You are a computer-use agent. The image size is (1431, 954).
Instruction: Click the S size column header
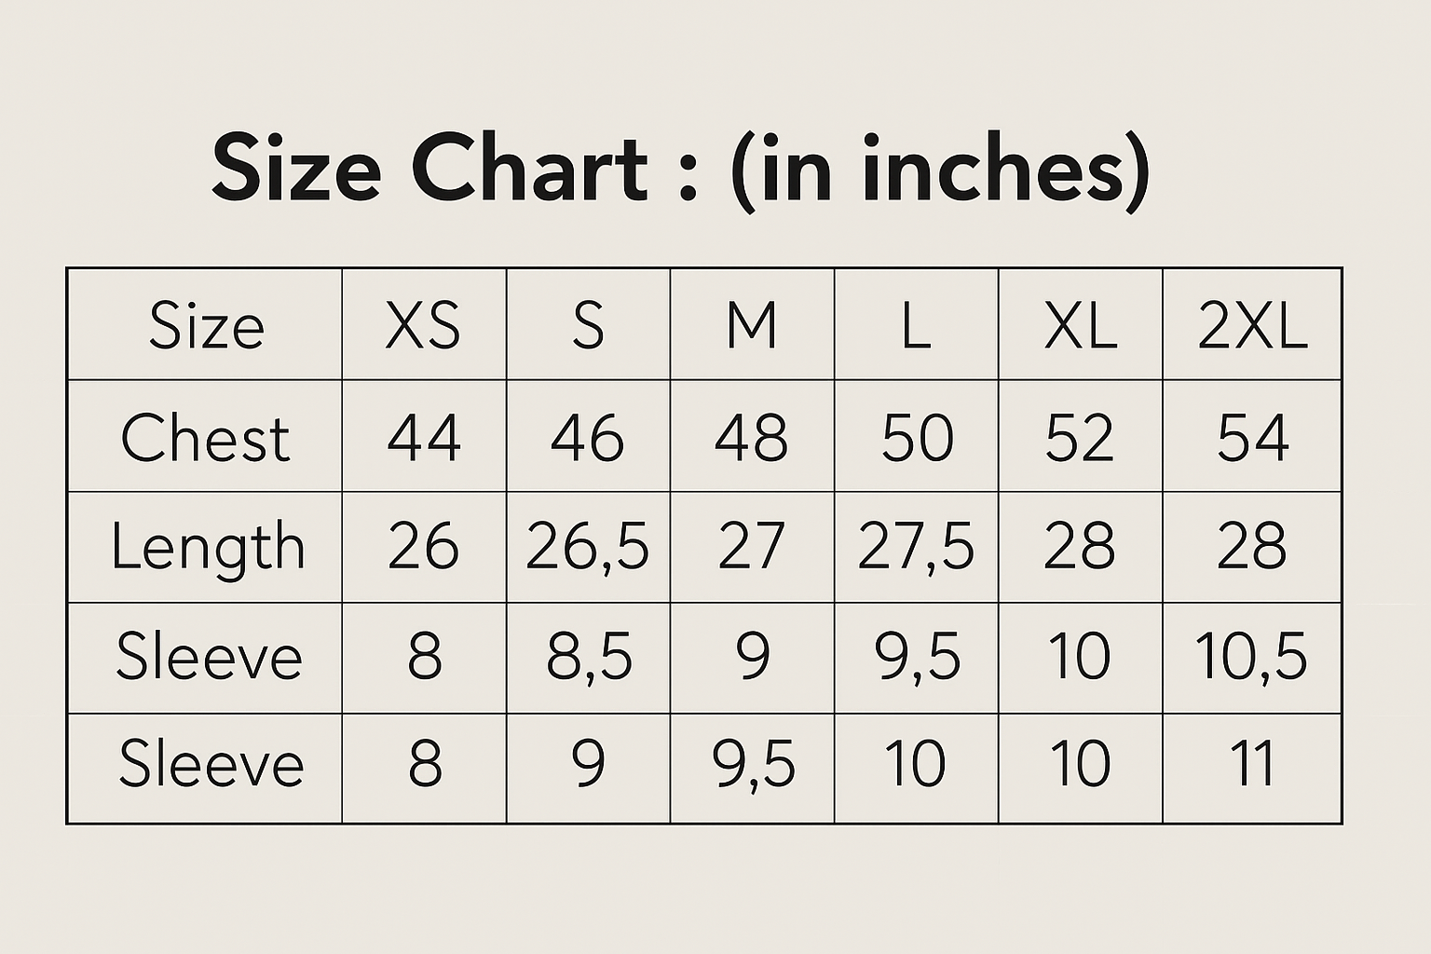pyautogui.click(x=588, y=325)
